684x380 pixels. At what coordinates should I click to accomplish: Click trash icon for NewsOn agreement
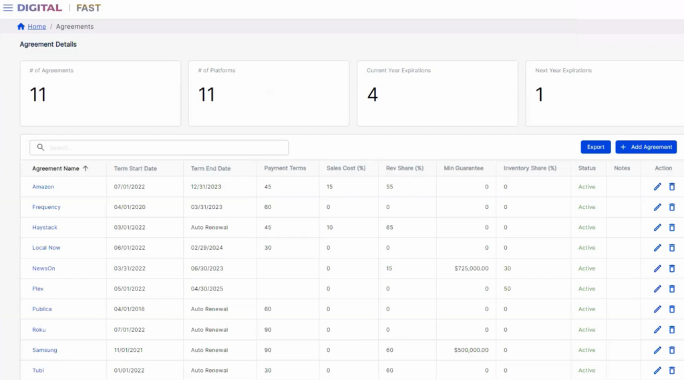pos(672,268)
